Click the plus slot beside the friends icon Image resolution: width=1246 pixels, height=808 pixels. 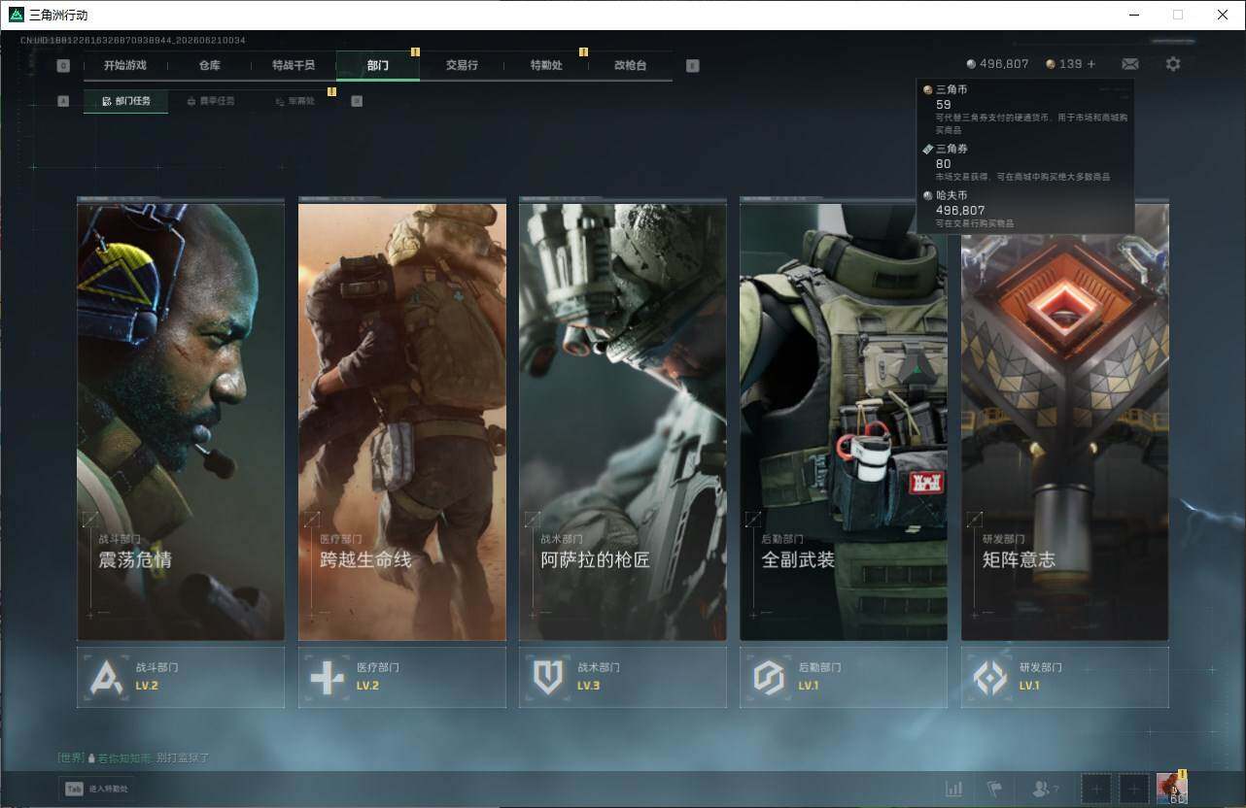pyautogui.click(x=1096, y=789)
